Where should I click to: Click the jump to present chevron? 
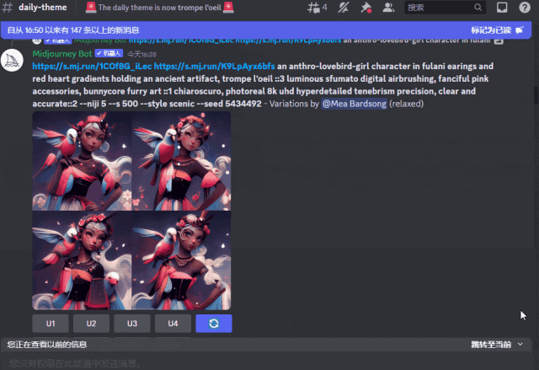coord(520,345)
